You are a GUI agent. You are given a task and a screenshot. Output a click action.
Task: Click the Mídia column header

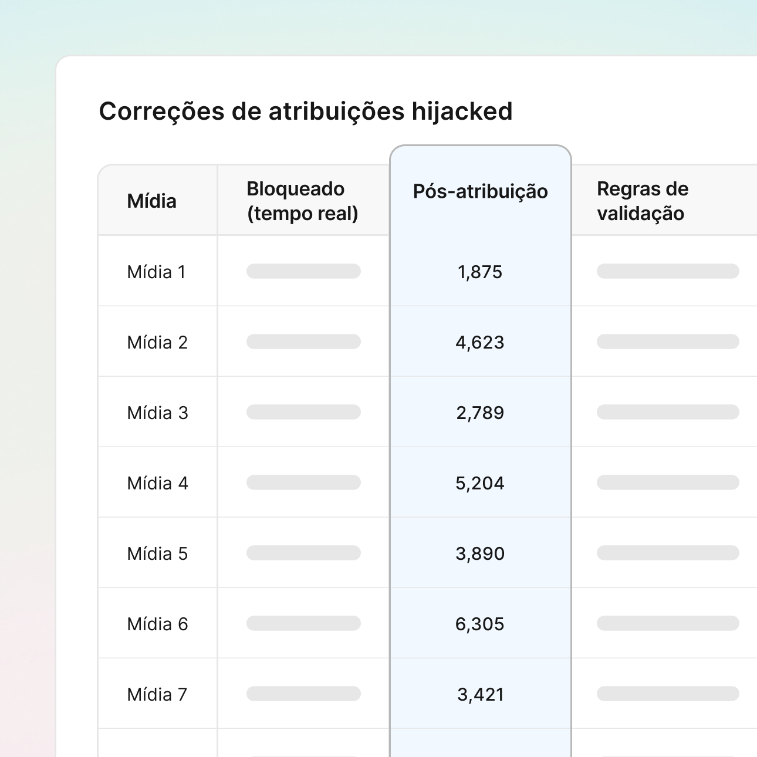151,201
